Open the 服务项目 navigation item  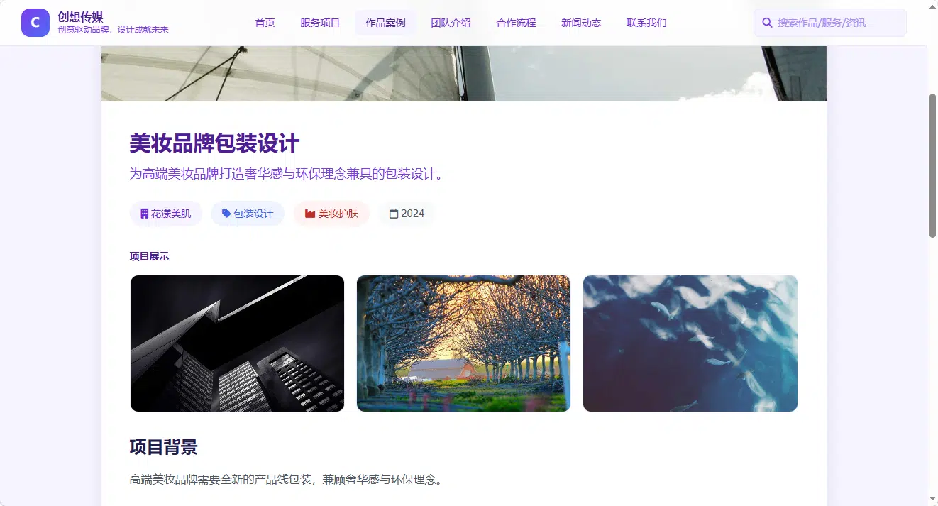tap(320, 23)
